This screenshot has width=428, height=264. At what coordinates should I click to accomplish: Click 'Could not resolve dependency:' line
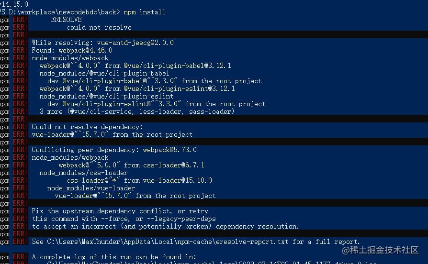tap(87, 127)
